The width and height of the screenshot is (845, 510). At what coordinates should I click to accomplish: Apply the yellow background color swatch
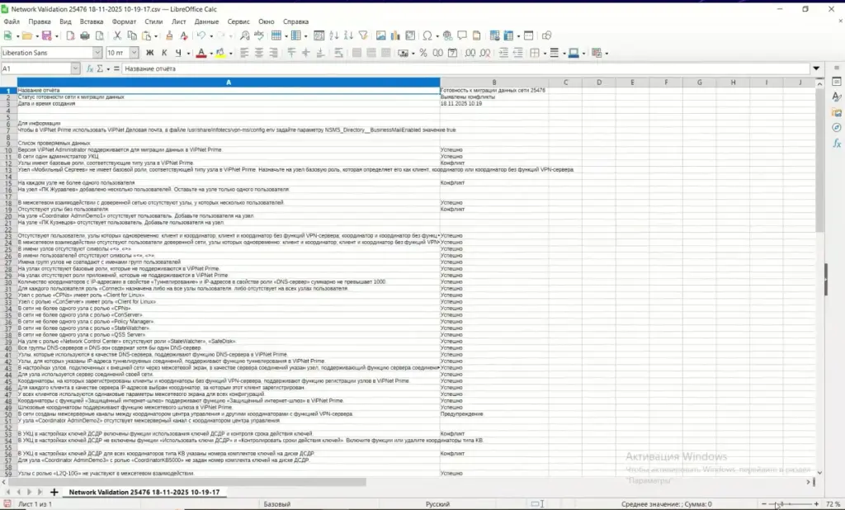click(220, 53)
